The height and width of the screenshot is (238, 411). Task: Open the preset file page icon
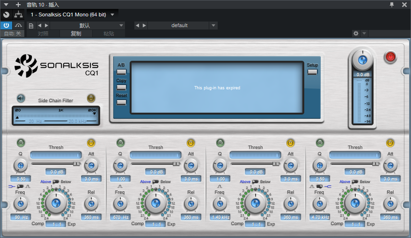31,25
